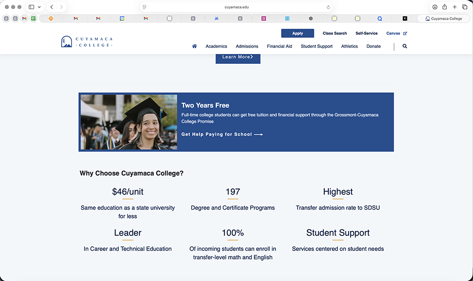Screen dimensions: 473x281
Task: Open the pinned green spreadsheet tab
Action: [33, 18]
